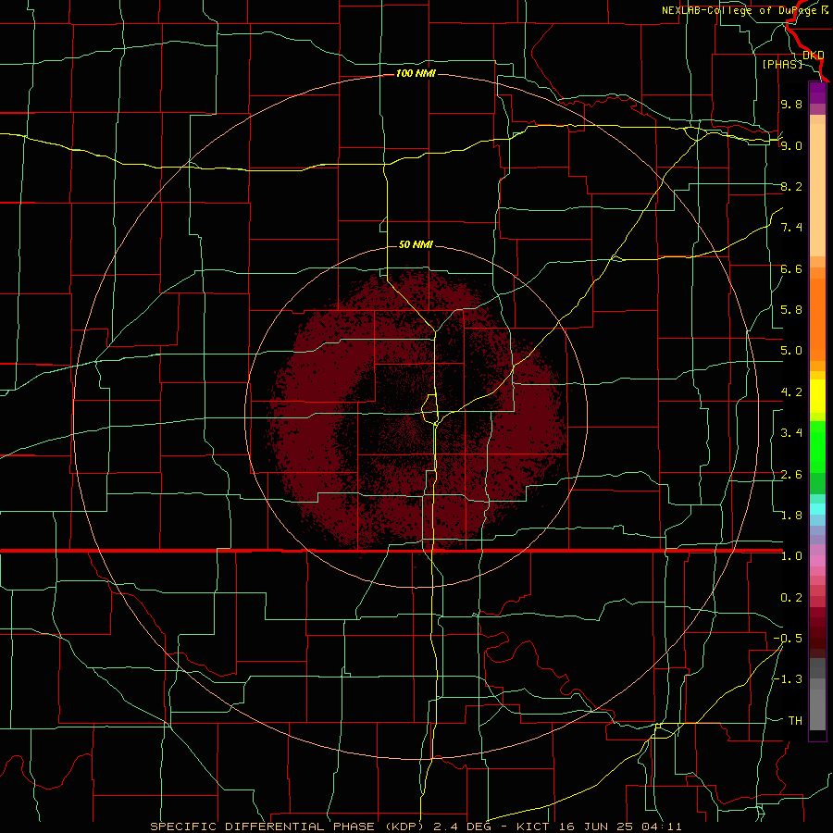The image size is (833, 833).
Task: Click the 04:11 timestamp text
Action: click(660, 827)
